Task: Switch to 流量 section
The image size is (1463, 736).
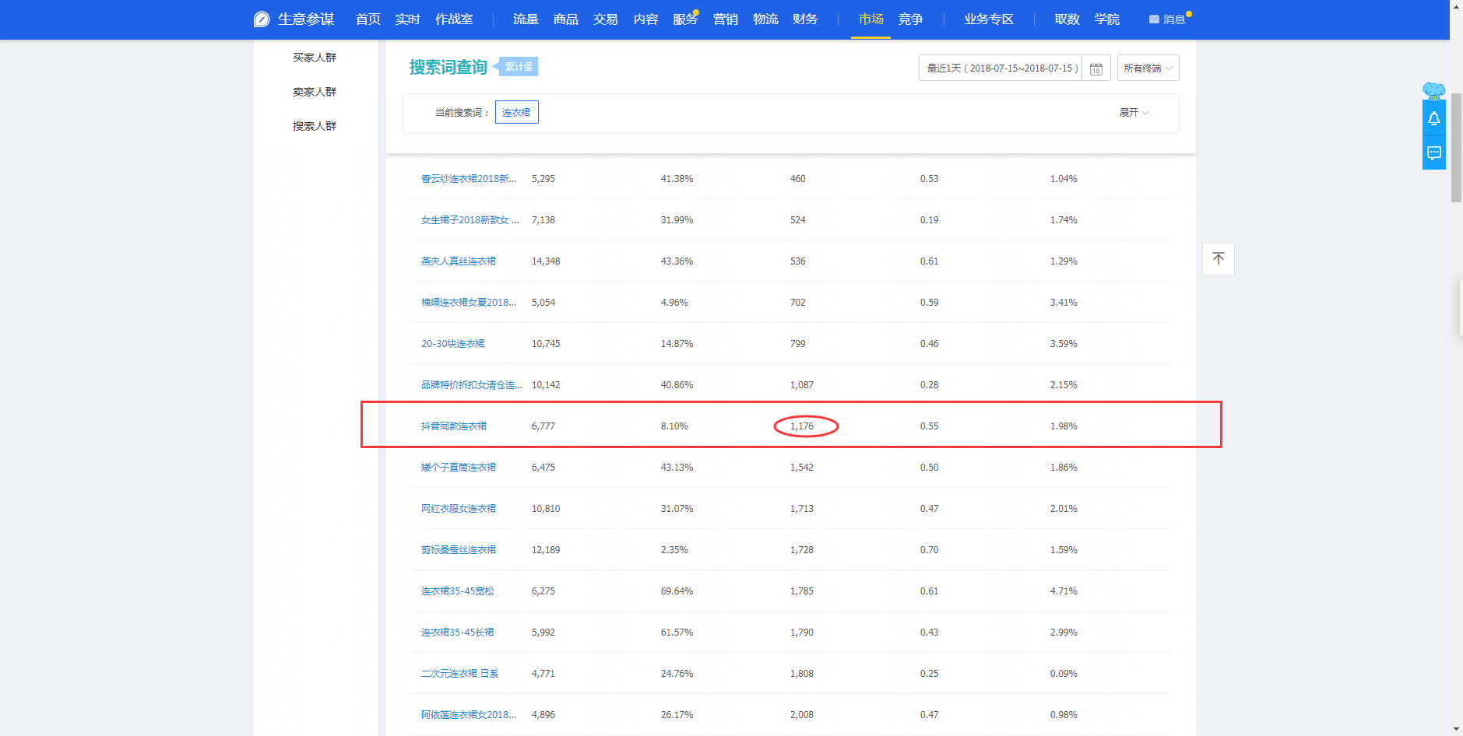Action: pyautogui.click(x=526, y=19)
